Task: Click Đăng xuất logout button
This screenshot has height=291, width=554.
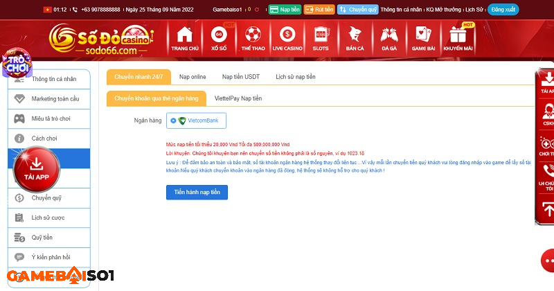Action: point(503,10)
